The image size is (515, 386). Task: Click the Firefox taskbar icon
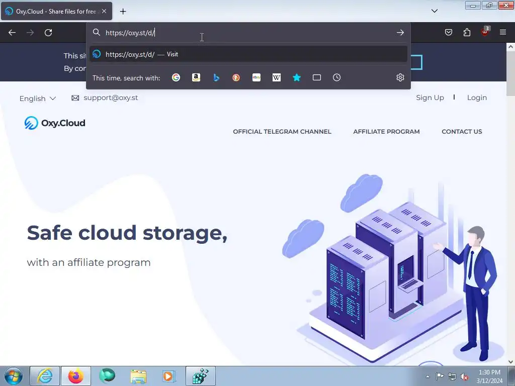[x=76, y=376]
